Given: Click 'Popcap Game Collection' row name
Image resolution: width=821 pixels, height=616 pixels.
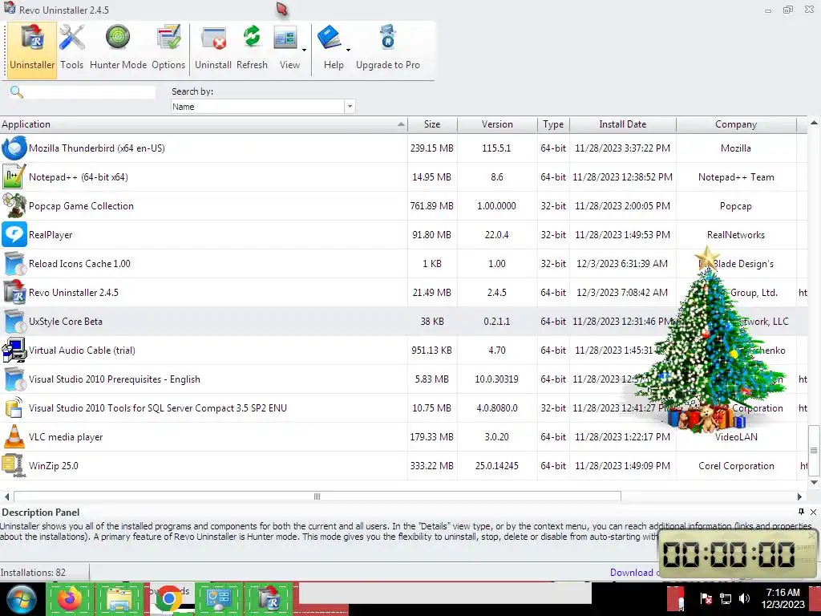Looking at the screenshot, I should coord(81,206).
